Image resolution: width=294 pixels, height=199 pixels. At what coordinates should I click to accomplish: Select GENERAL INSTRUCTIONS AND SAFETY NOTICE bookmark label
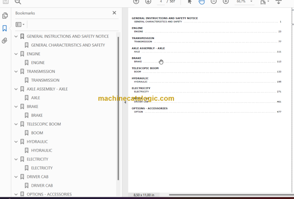(68, 36)
